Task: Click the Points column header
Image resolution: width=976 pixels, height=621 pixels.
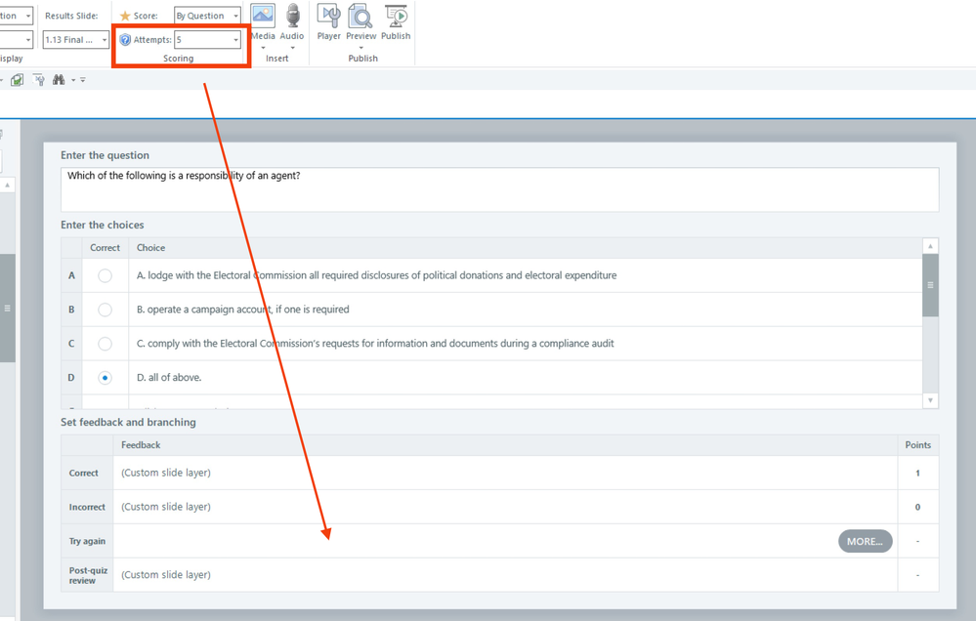Action: tap(917, 445)
